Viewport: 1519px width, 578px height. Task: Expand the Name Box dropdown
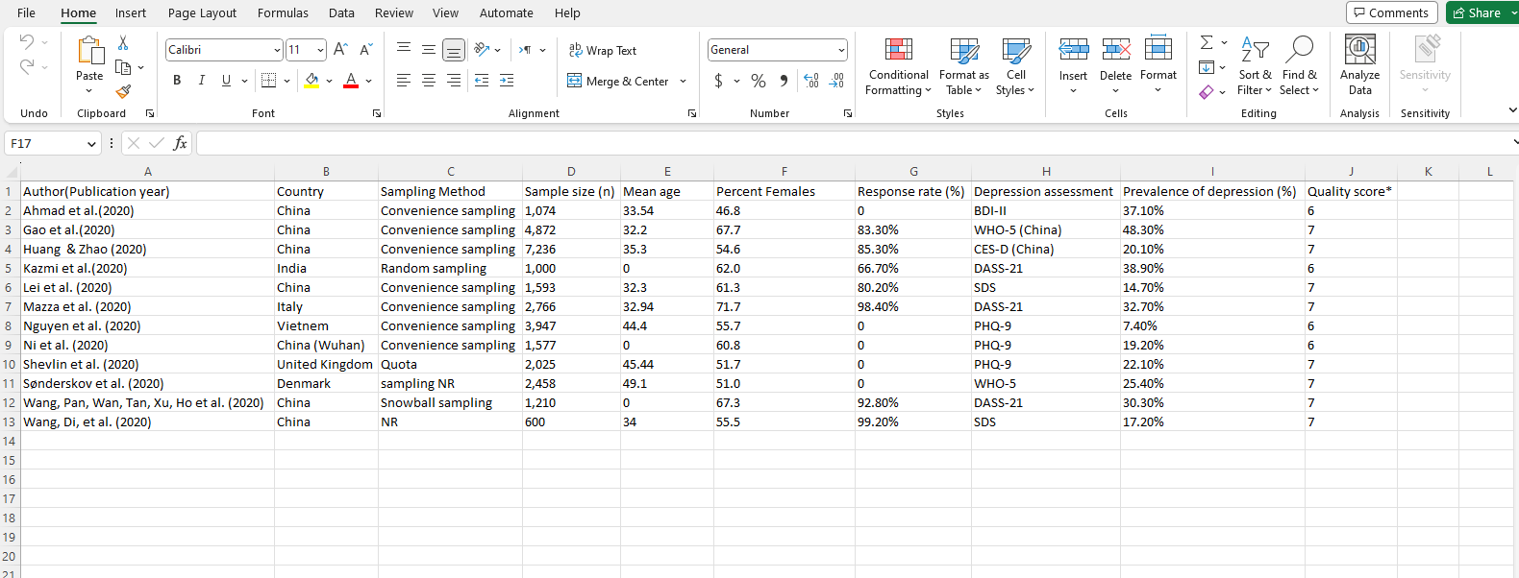91,144
